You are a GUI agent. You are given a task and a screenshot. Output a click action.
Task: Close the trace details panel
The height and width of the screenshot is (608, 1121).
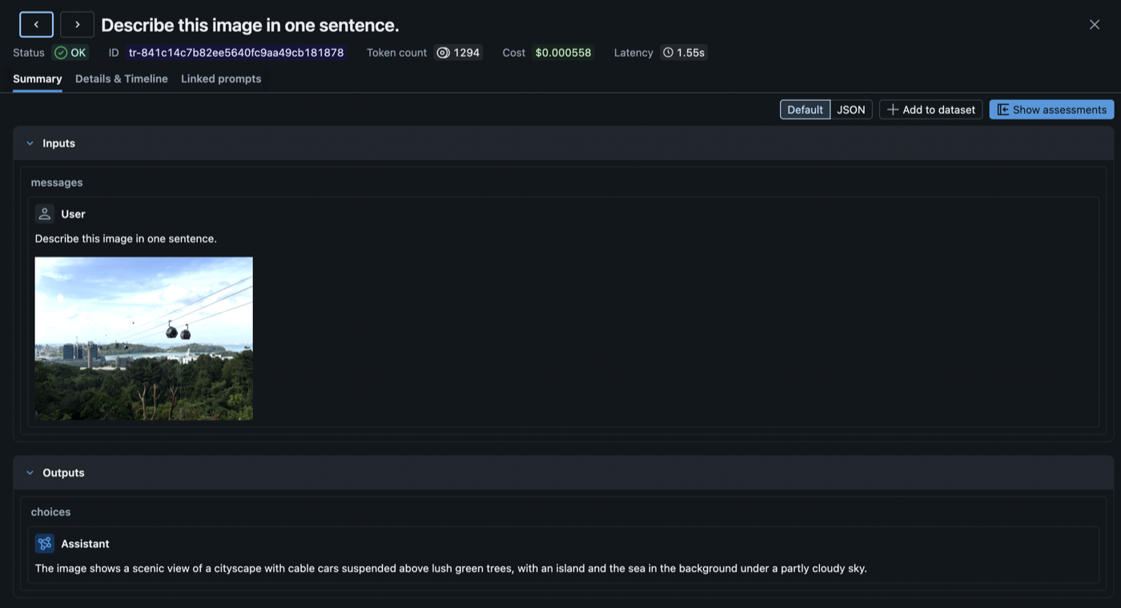(1094, 25)
